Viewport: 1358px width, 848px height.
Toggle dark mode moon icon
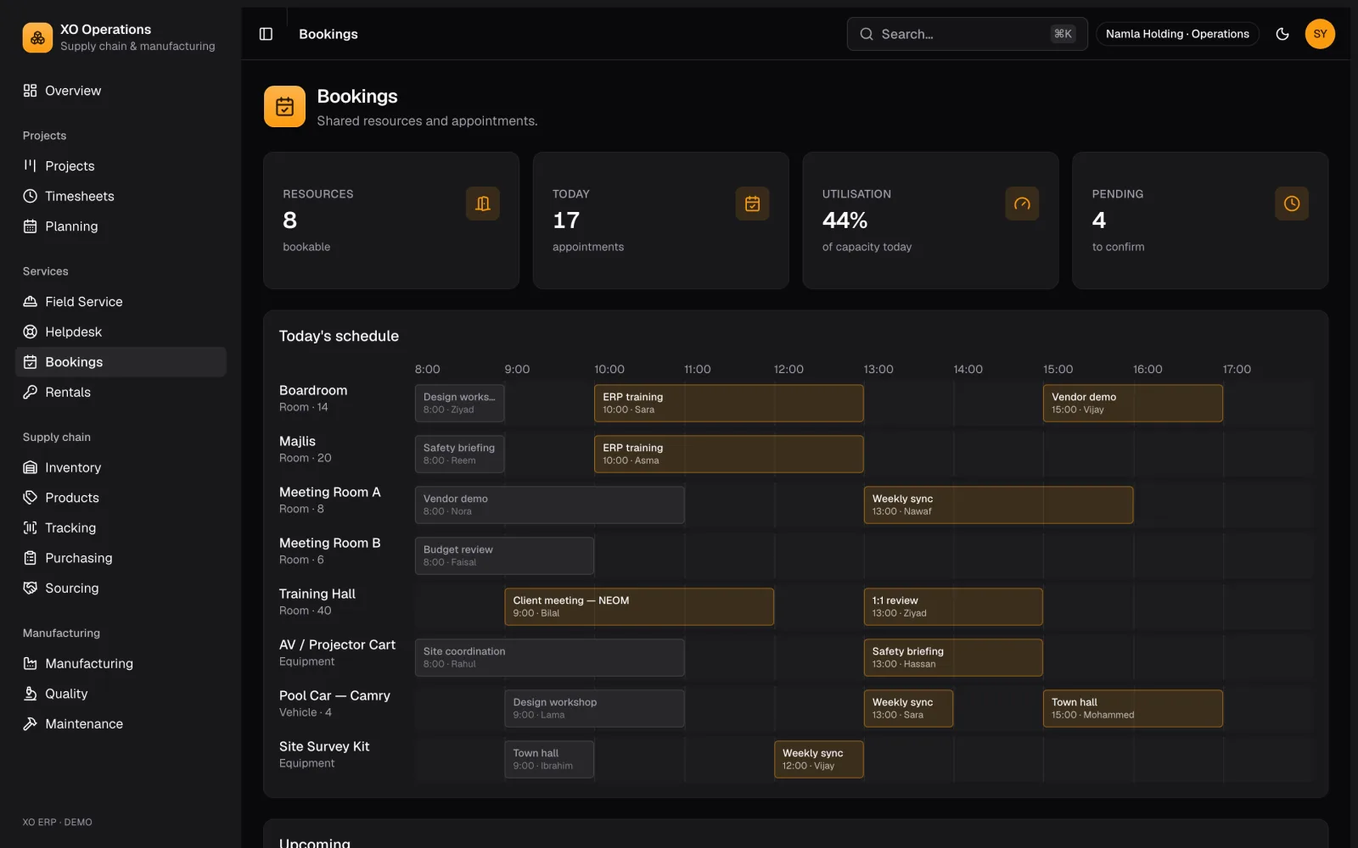click(1282, 34)
